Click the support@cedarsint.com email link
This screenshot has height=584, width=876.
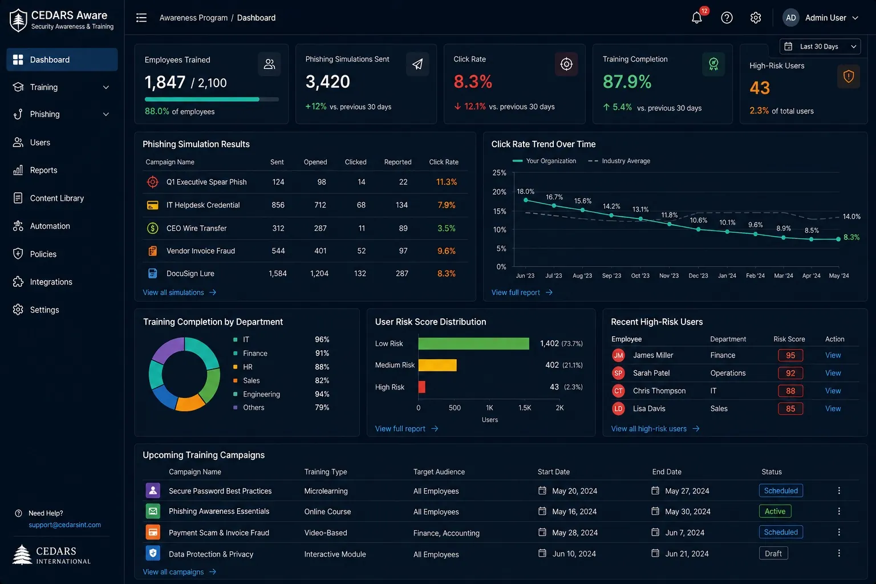tap(64, 525)
